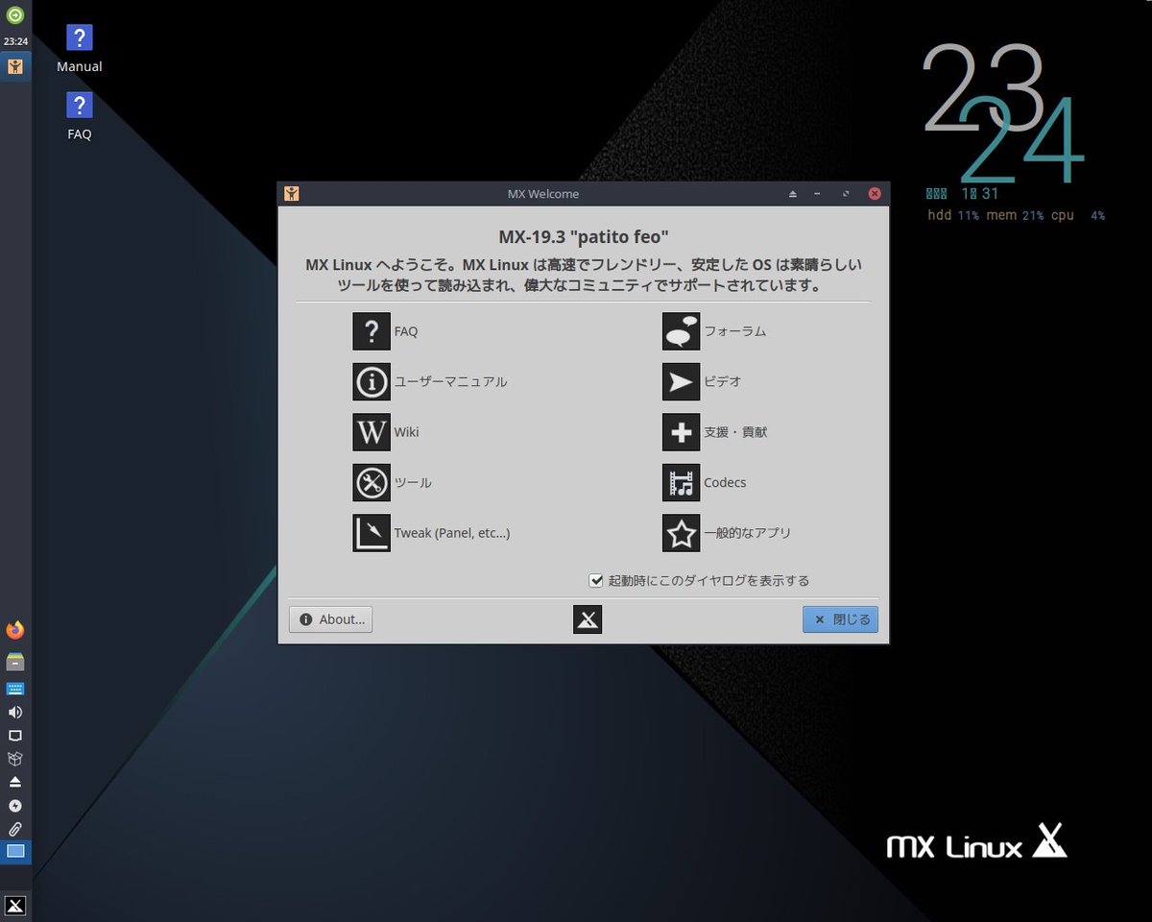Open the volume control in the dock

pos(14,712)
